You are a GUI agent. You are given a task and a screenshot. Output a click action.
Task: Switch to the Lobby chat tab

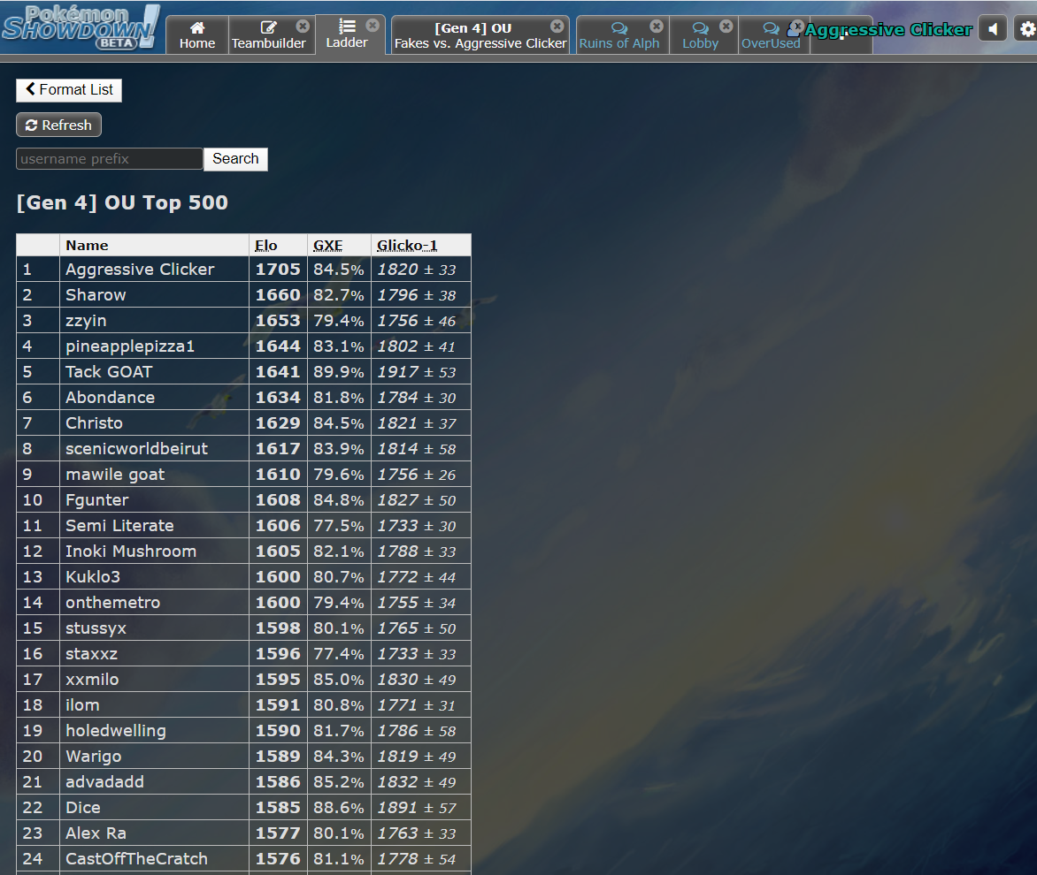tap(700, 35)
